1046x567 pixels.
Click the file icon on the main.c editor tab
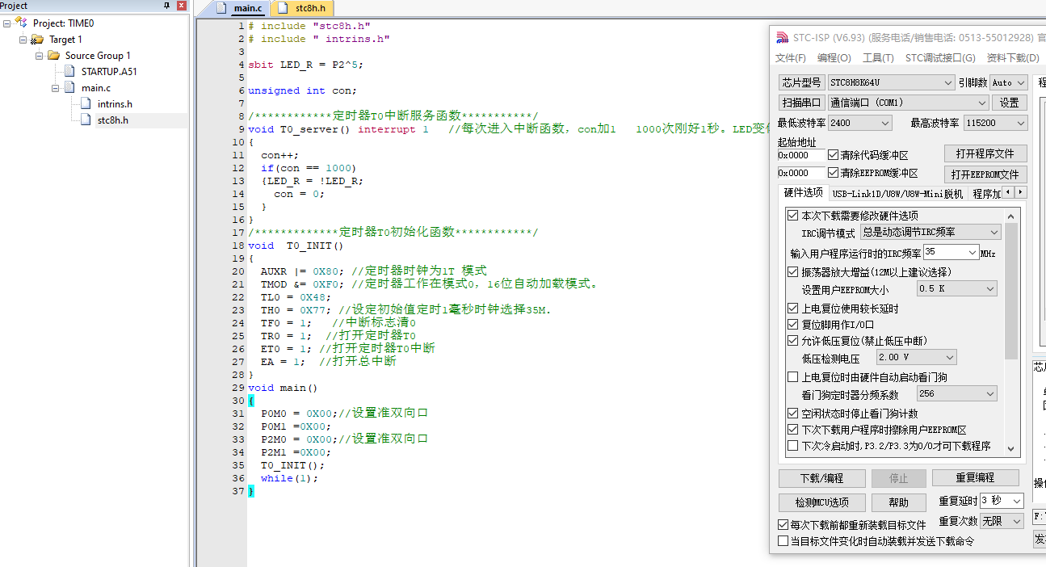222,8
